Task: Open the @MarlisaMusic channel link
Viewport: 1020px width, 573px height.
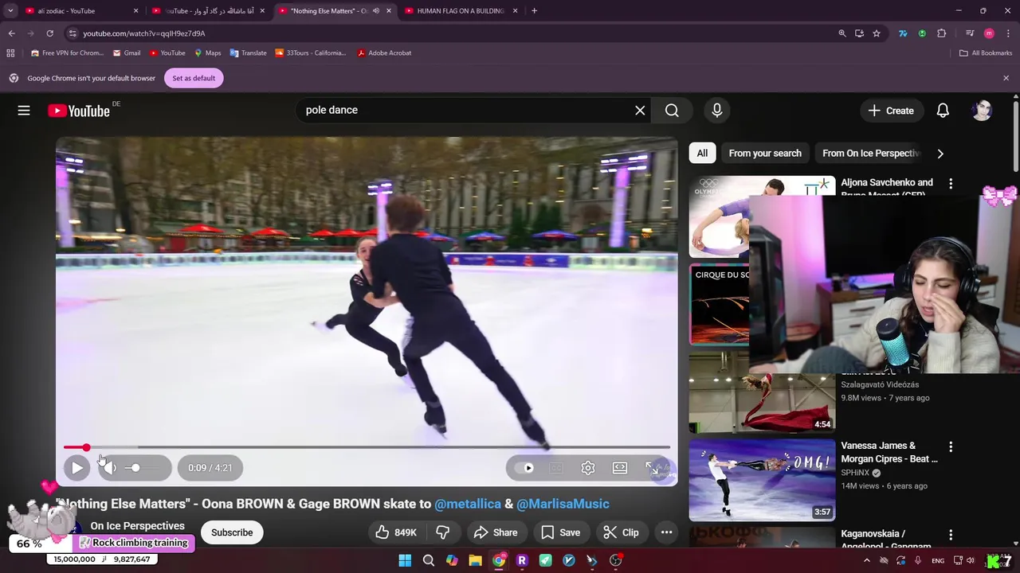Action: (x=563, y=504)
